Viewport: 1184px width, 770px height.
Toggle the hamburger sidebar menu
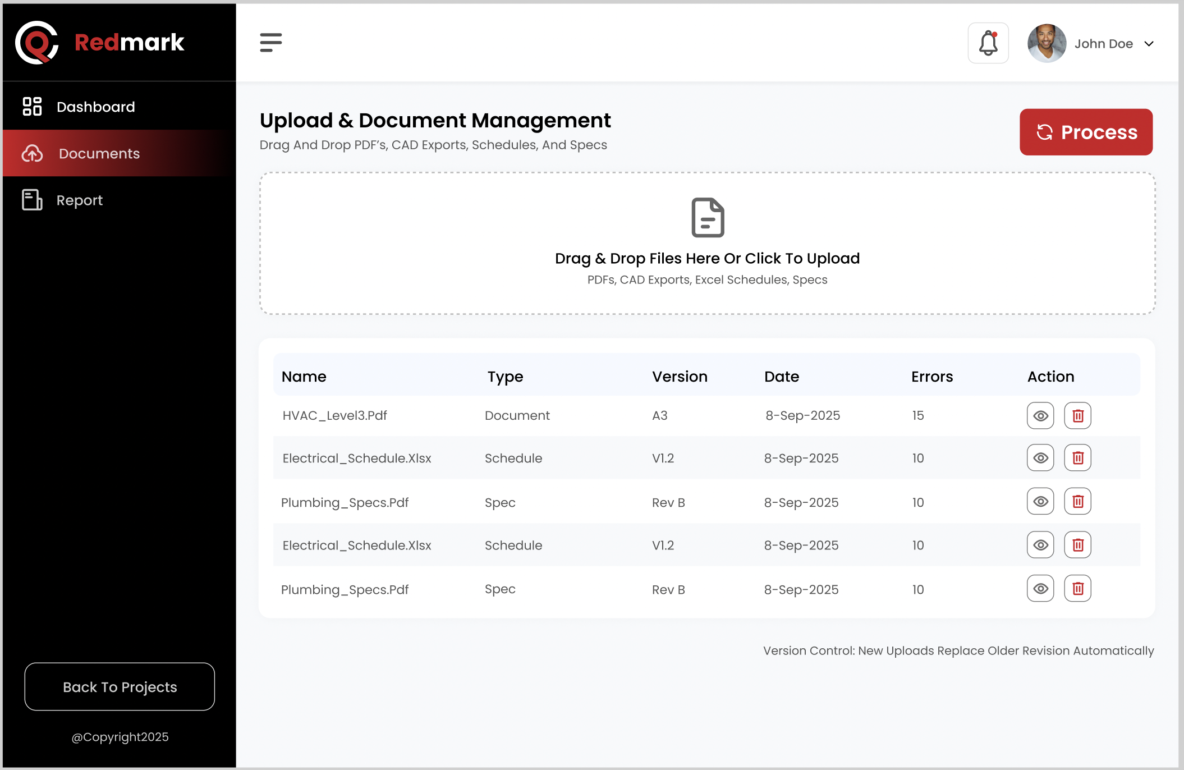click(270, 43)
